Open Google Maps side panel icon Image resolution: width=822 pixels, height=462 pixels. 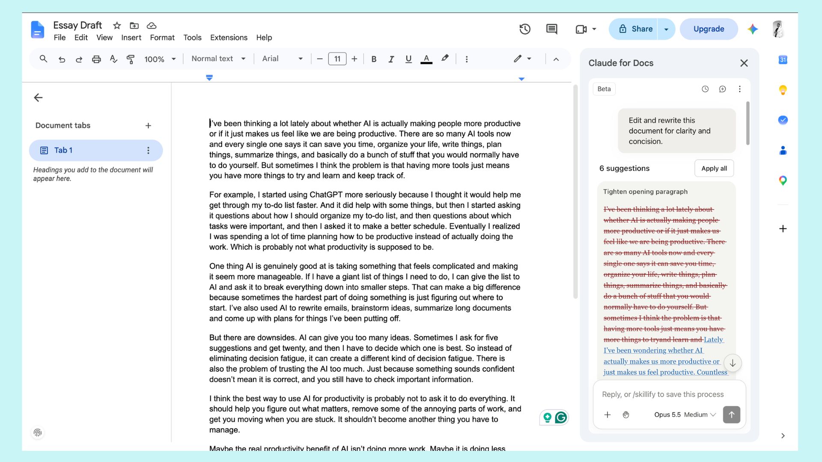[x=783, y=181]
